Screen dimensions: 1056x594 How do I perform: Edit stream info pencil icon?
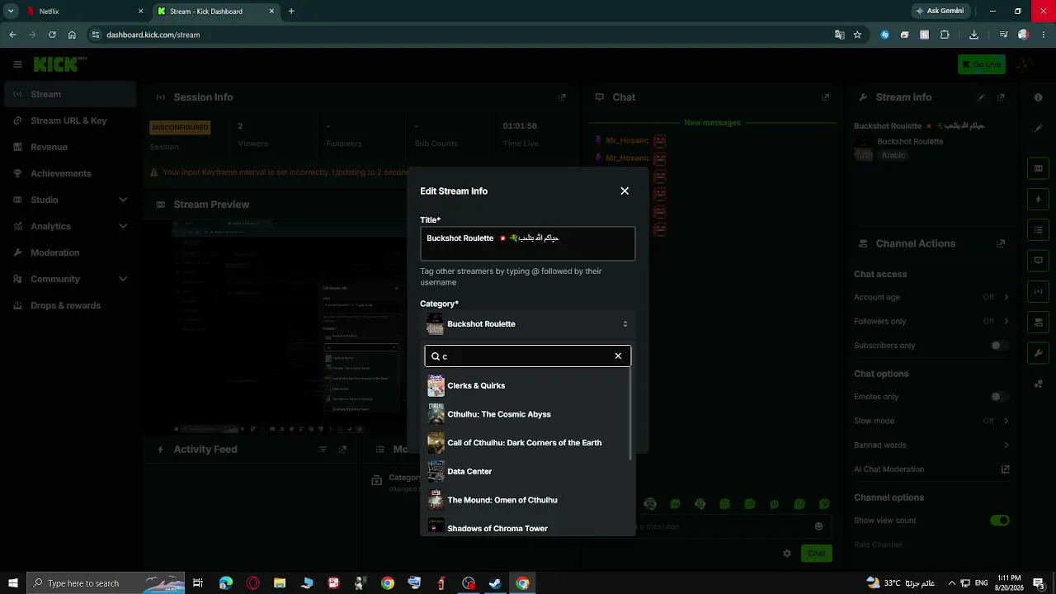[981, 97]
